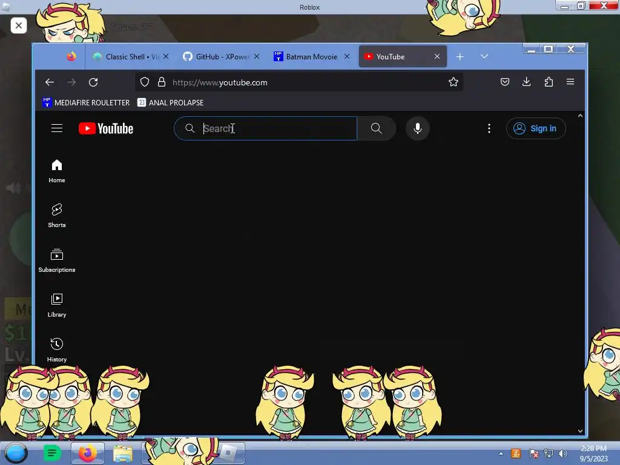Sign in to YouTube
The width and height of the screenshot is (620, 465).
click(536, 128)
